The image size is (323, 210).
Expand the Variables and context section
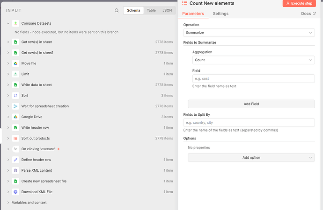[x=8, y=203]
